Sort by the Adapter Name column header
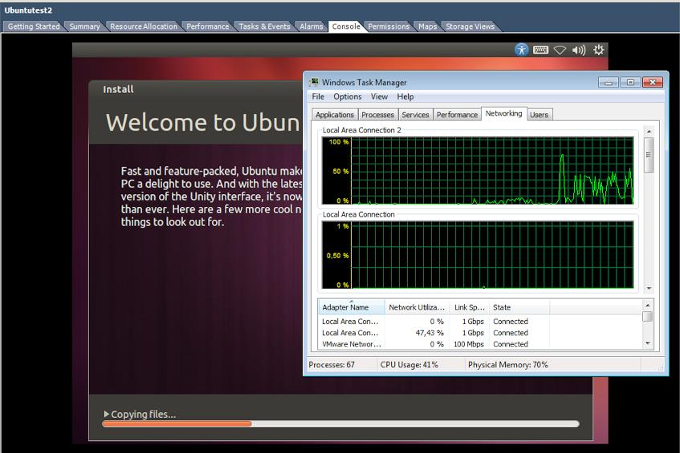This screenshot has height=453, width=680. [352, 307]
